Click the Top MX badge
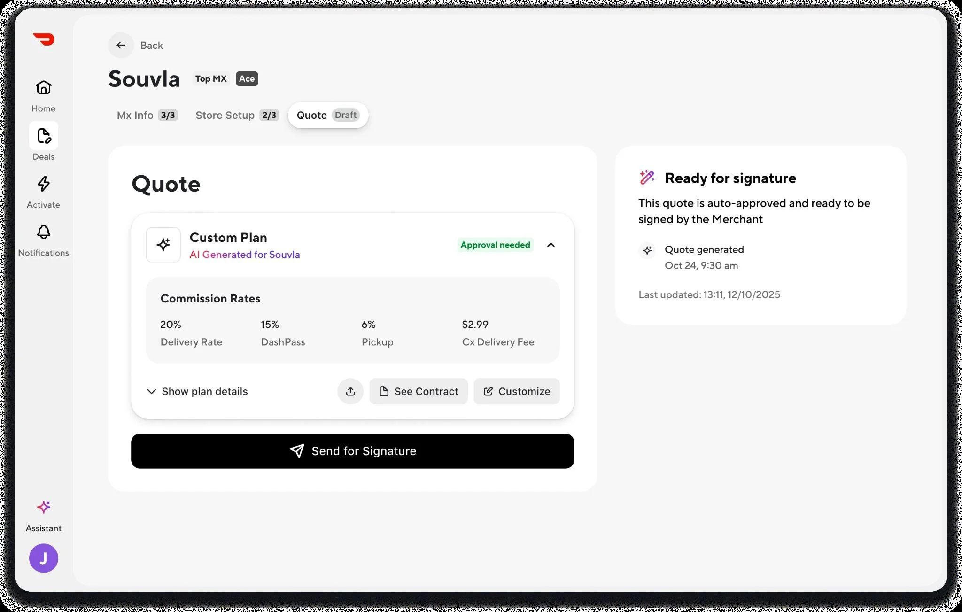This screenshot has height=612, width=962. click(x=211, y=79)
